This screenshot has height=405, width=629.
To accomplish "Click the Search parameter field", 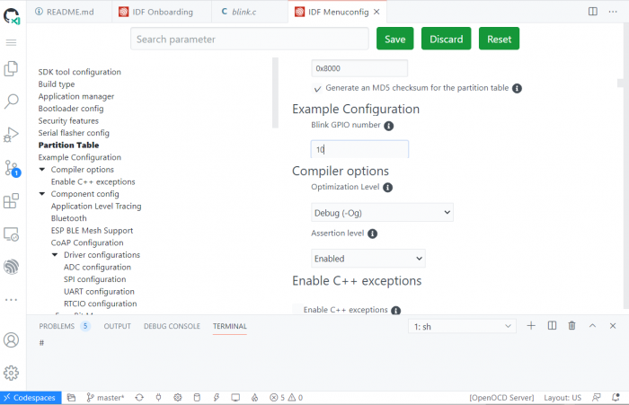I will tap(249, 39).
